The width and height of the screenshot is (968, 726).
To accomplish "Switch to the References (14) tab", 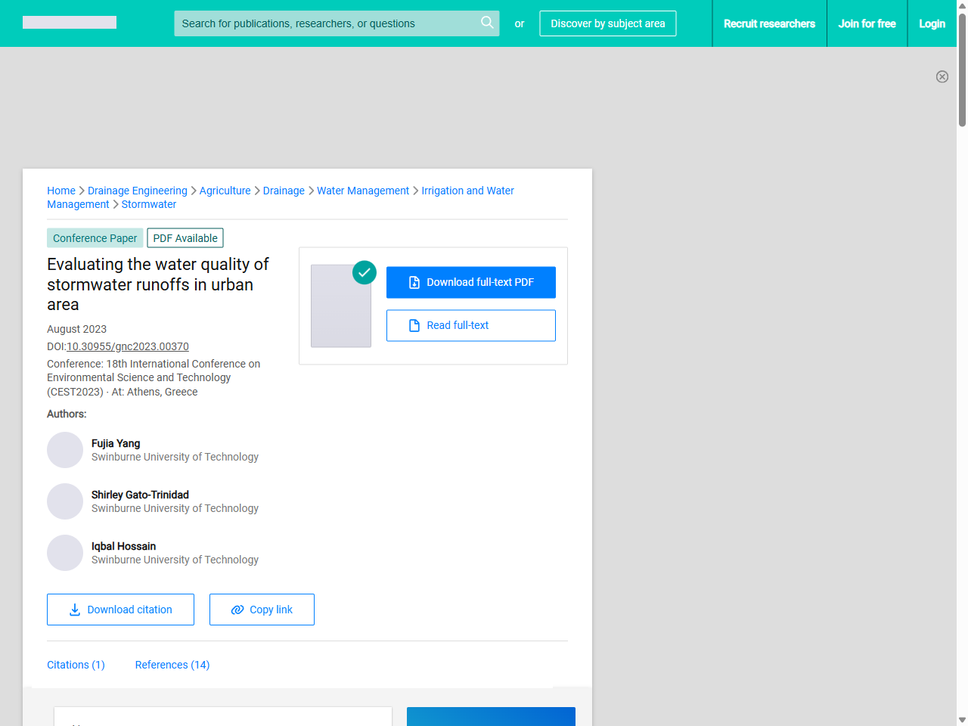I will 172,665.
